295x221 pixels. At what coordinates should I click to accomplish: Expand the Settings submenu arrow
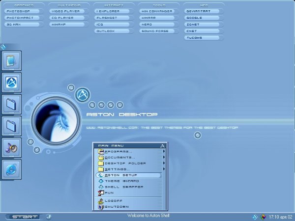click(164, 169)
